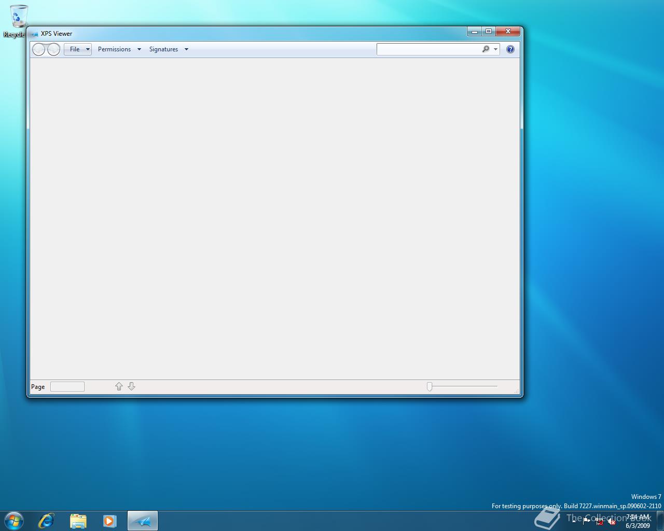Open the File menu
Image resolution: width=664 pixels, height=531 pixels.
point(77,49)
